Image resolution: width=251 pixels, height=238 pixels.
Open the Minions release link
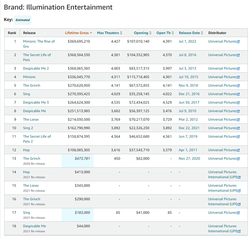[x=29, y=77]
